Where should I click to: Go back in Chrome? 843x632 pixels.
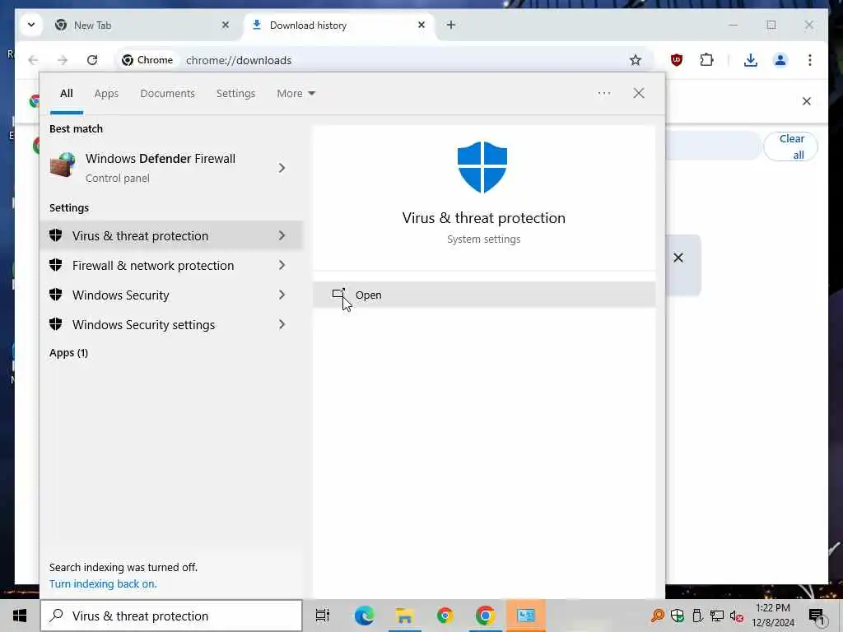[33, 60]
